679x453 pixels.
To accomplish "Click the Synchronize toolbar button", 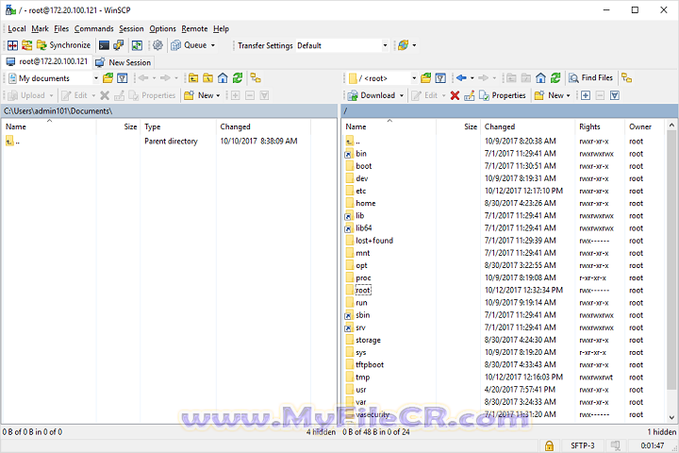I will [64, 45].
